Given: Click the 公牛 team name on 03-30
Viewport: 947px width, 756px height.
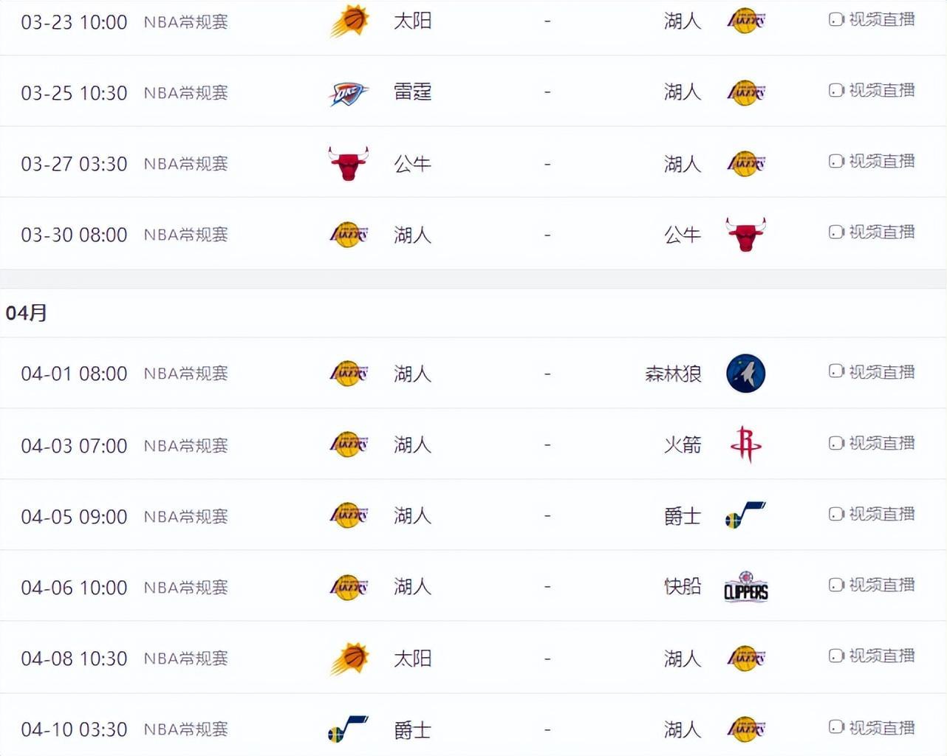Looking at the screenshot, I should 682,233.
